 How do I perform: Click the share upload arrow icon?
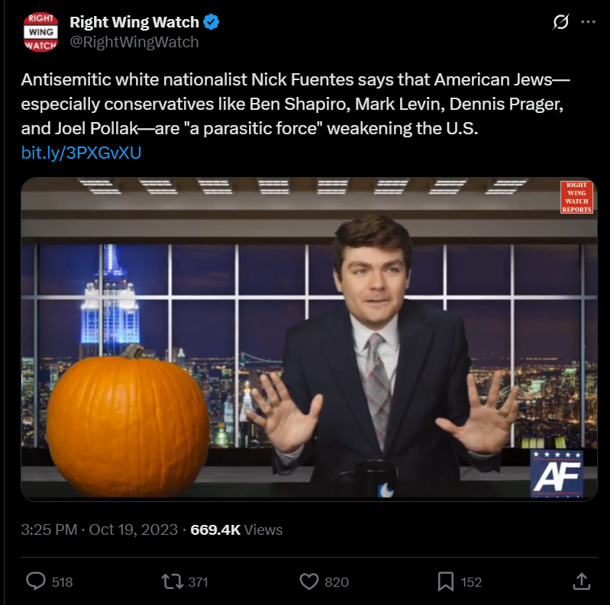pyautogui.click(x=582, y=581)
